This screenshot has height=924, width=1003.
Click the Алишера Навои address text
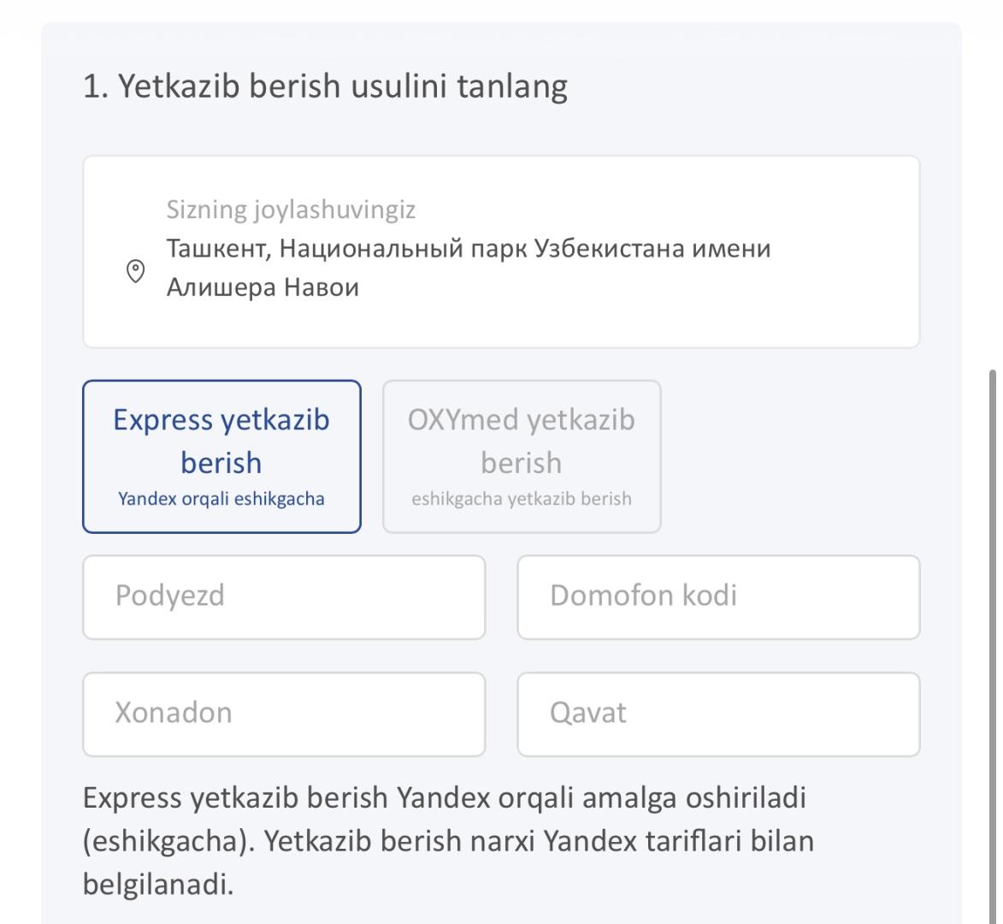[263, 288]
